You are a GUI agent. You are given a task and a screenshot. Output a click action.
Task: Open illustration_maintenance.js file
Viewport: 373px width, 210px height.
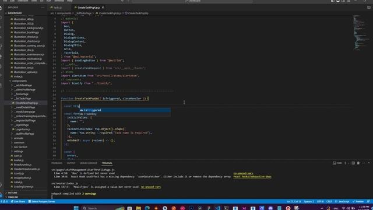[29, 54]
